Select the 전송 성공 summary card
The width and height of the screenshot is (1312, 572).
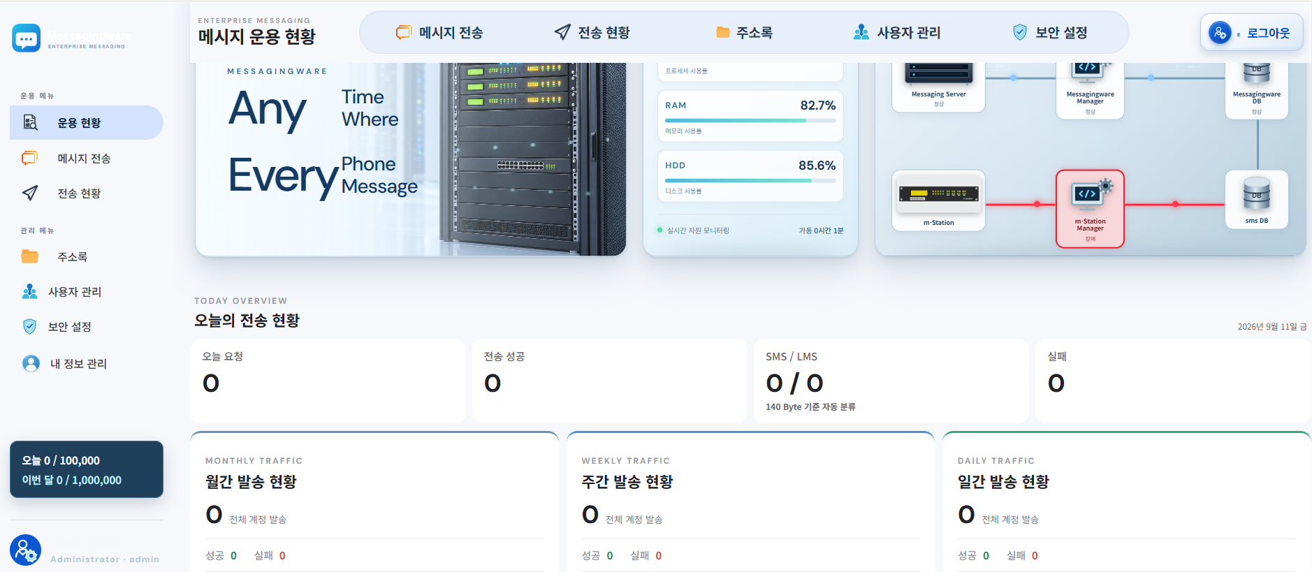[x=609, y=381]
